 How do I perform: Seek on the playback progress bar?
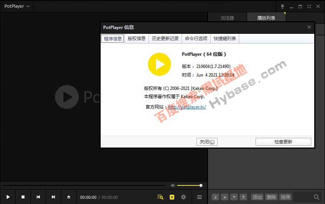(x=84, y=185)
